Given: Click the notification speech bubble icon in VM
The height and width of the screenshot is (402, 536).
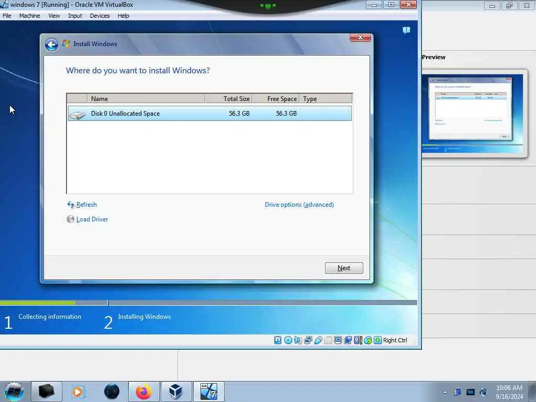Looking at the screenshot, I should pyautogui.click(x=406, y=30).
